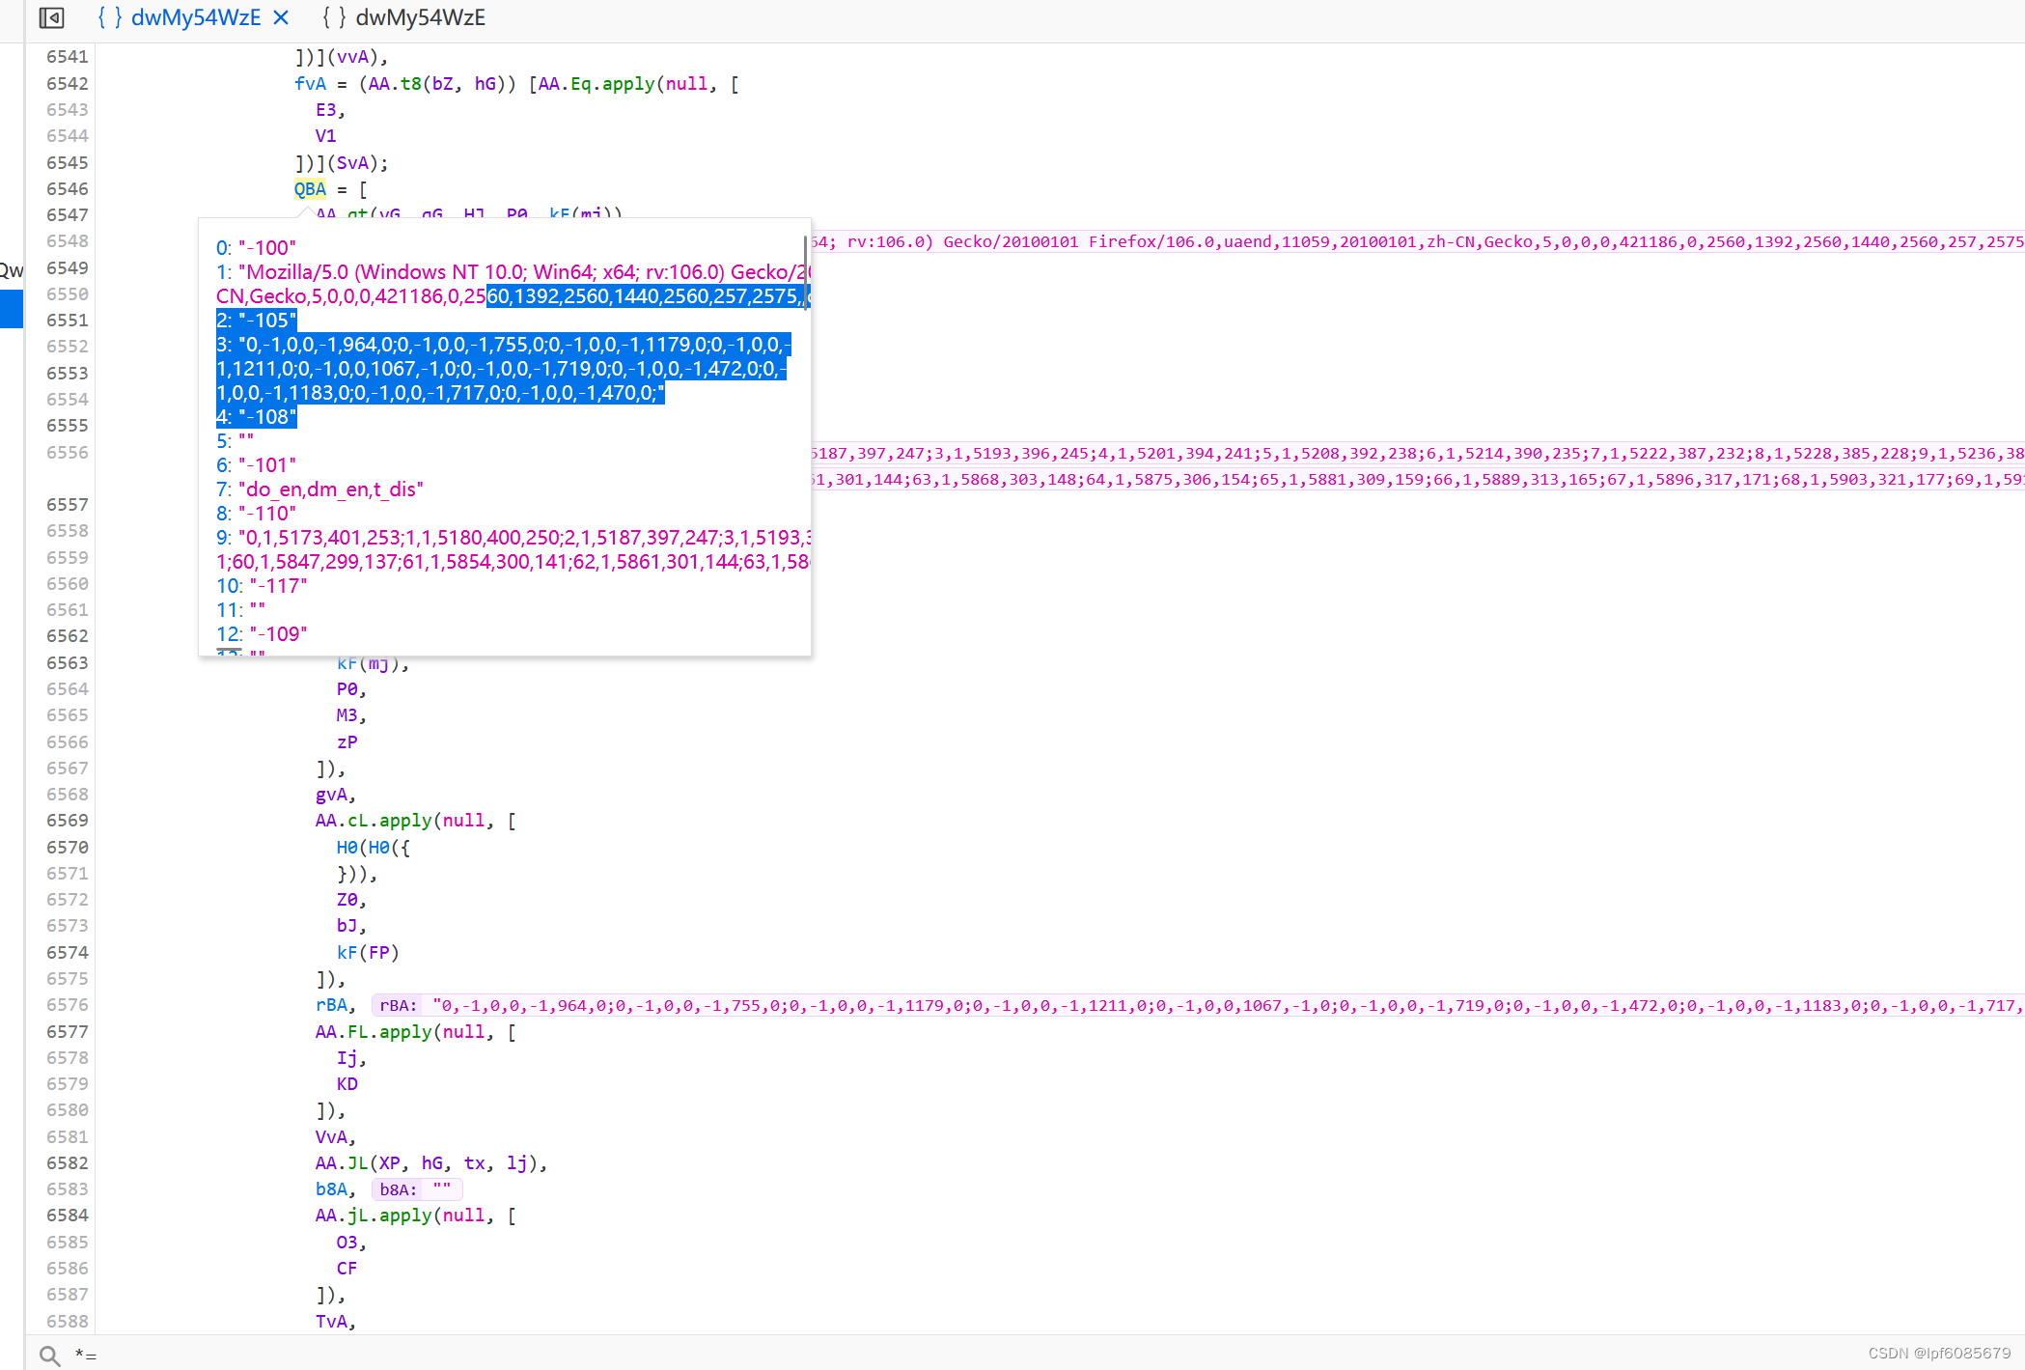Click line number 6569

point(67,821)
